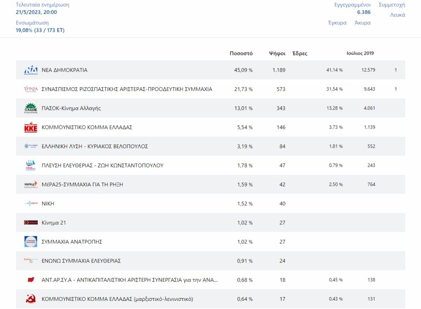
Task: Click the 4.061 July 2019 votes
Action: point(370,108)
